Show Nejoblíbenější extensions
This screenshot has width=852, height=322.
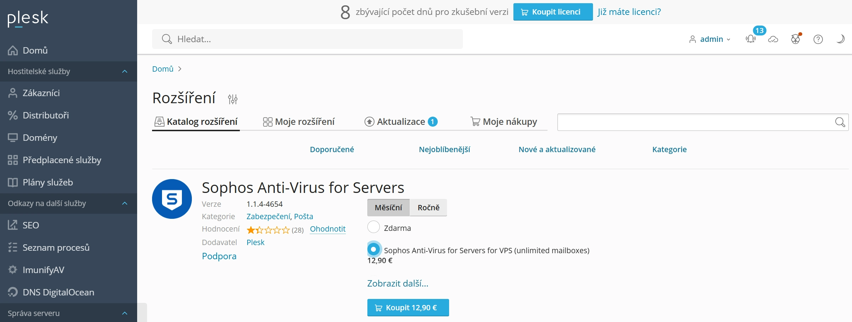coord(444,149)
